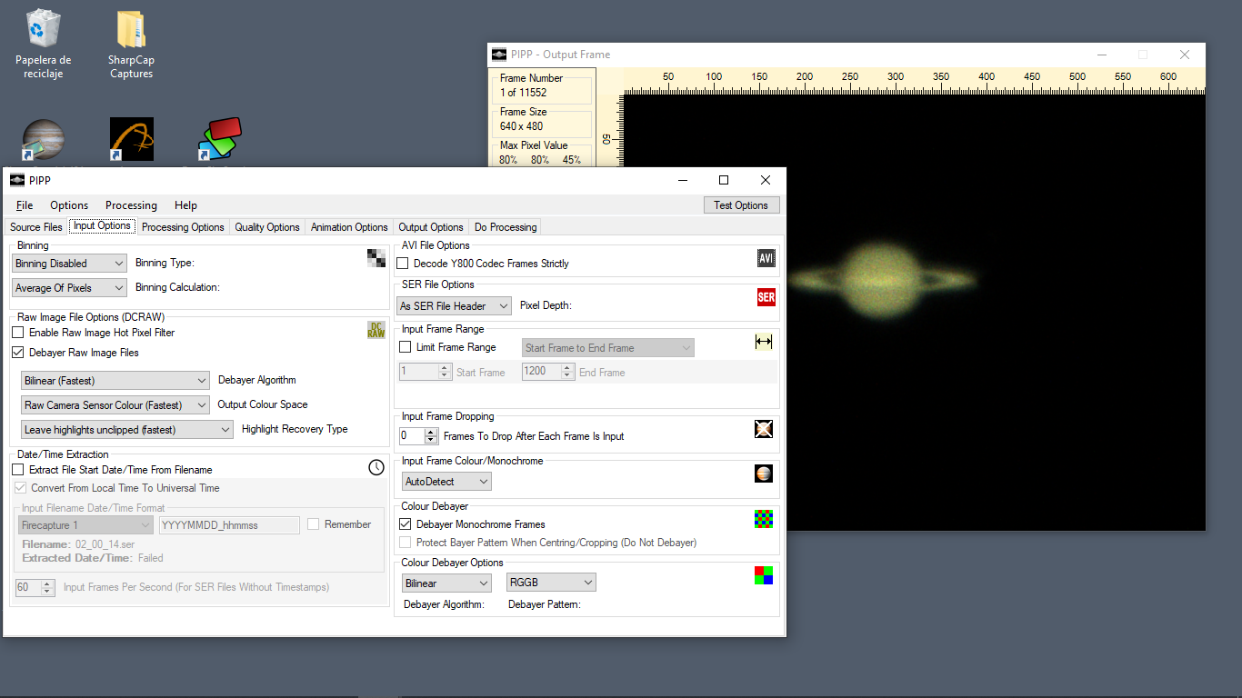This screenshot has height=698, width=1242.
Task: Click the PIPP Output Frame title icon
Action: pyautogui.click(x=499, y=55)
